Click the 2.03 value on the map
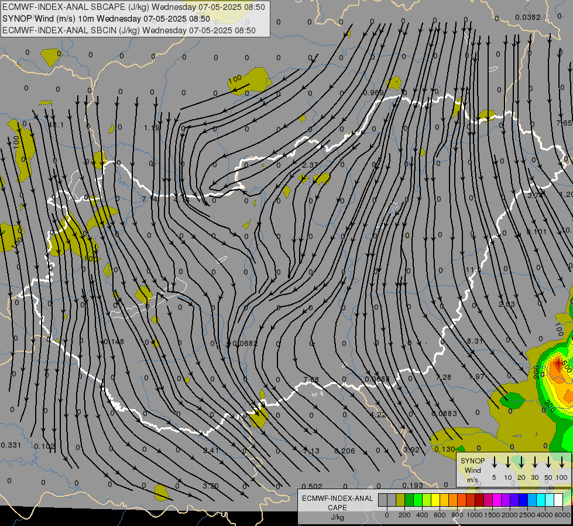 point(506,304)
